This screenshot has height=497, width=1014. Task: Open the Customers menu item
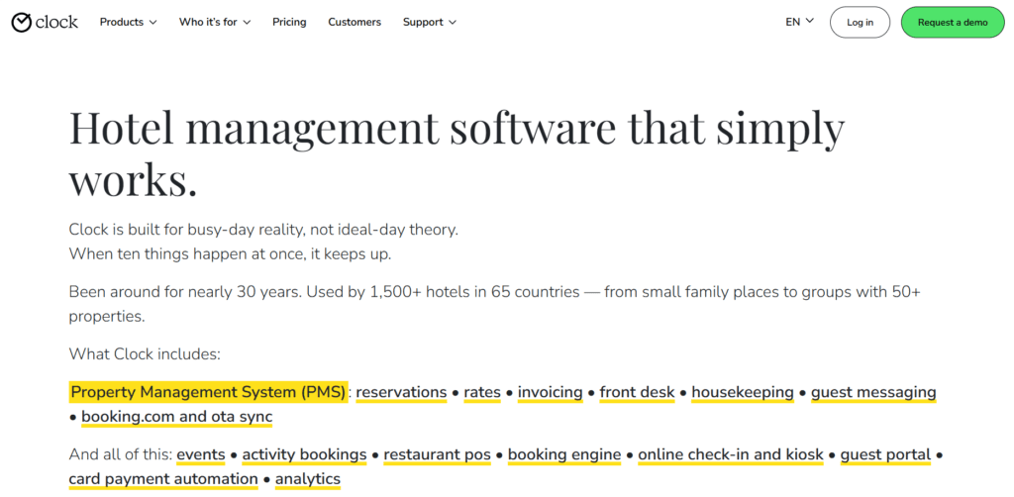pos(355,22)
